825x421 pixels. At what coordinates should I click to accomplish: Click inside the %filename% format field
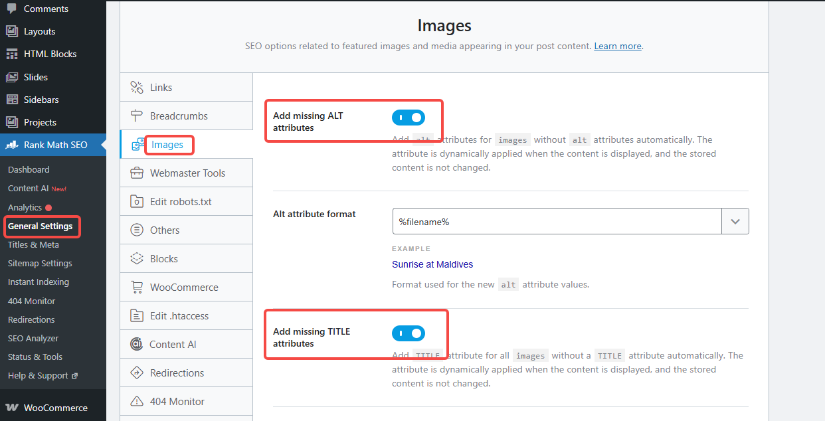[x=557, y=221]
